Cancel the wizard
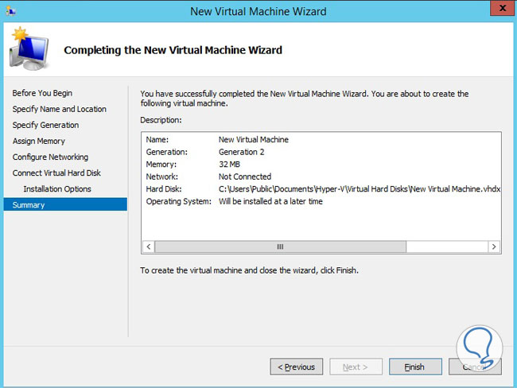This screenshot has width=517, height=388. click(475, 367)
